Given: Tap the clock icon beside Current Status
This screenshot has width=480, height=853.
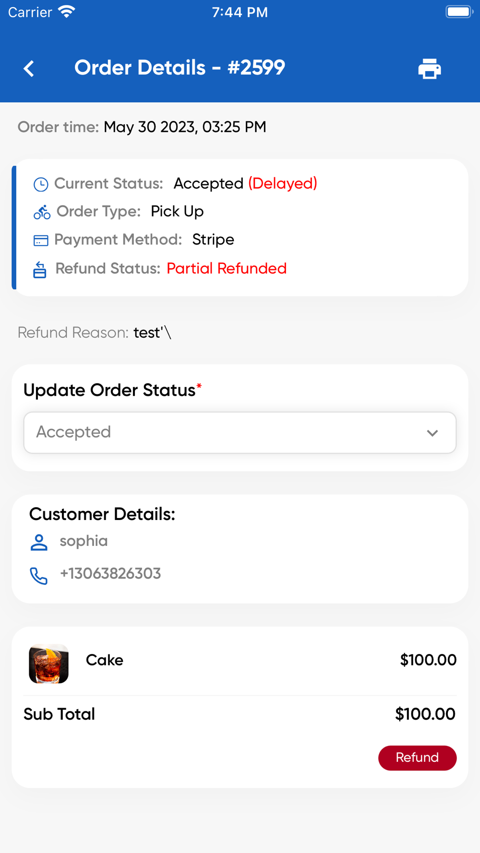Looking at the screenshot, I should point(41,184).
